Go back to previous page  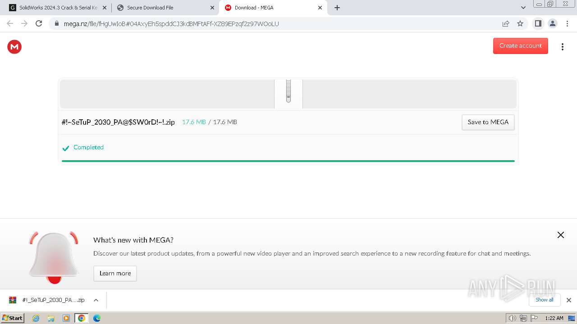10,23
